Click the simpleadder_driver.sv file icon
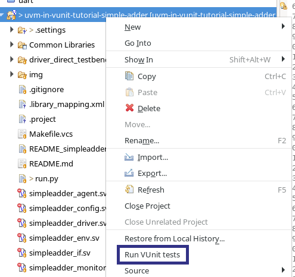 (22, 223)
